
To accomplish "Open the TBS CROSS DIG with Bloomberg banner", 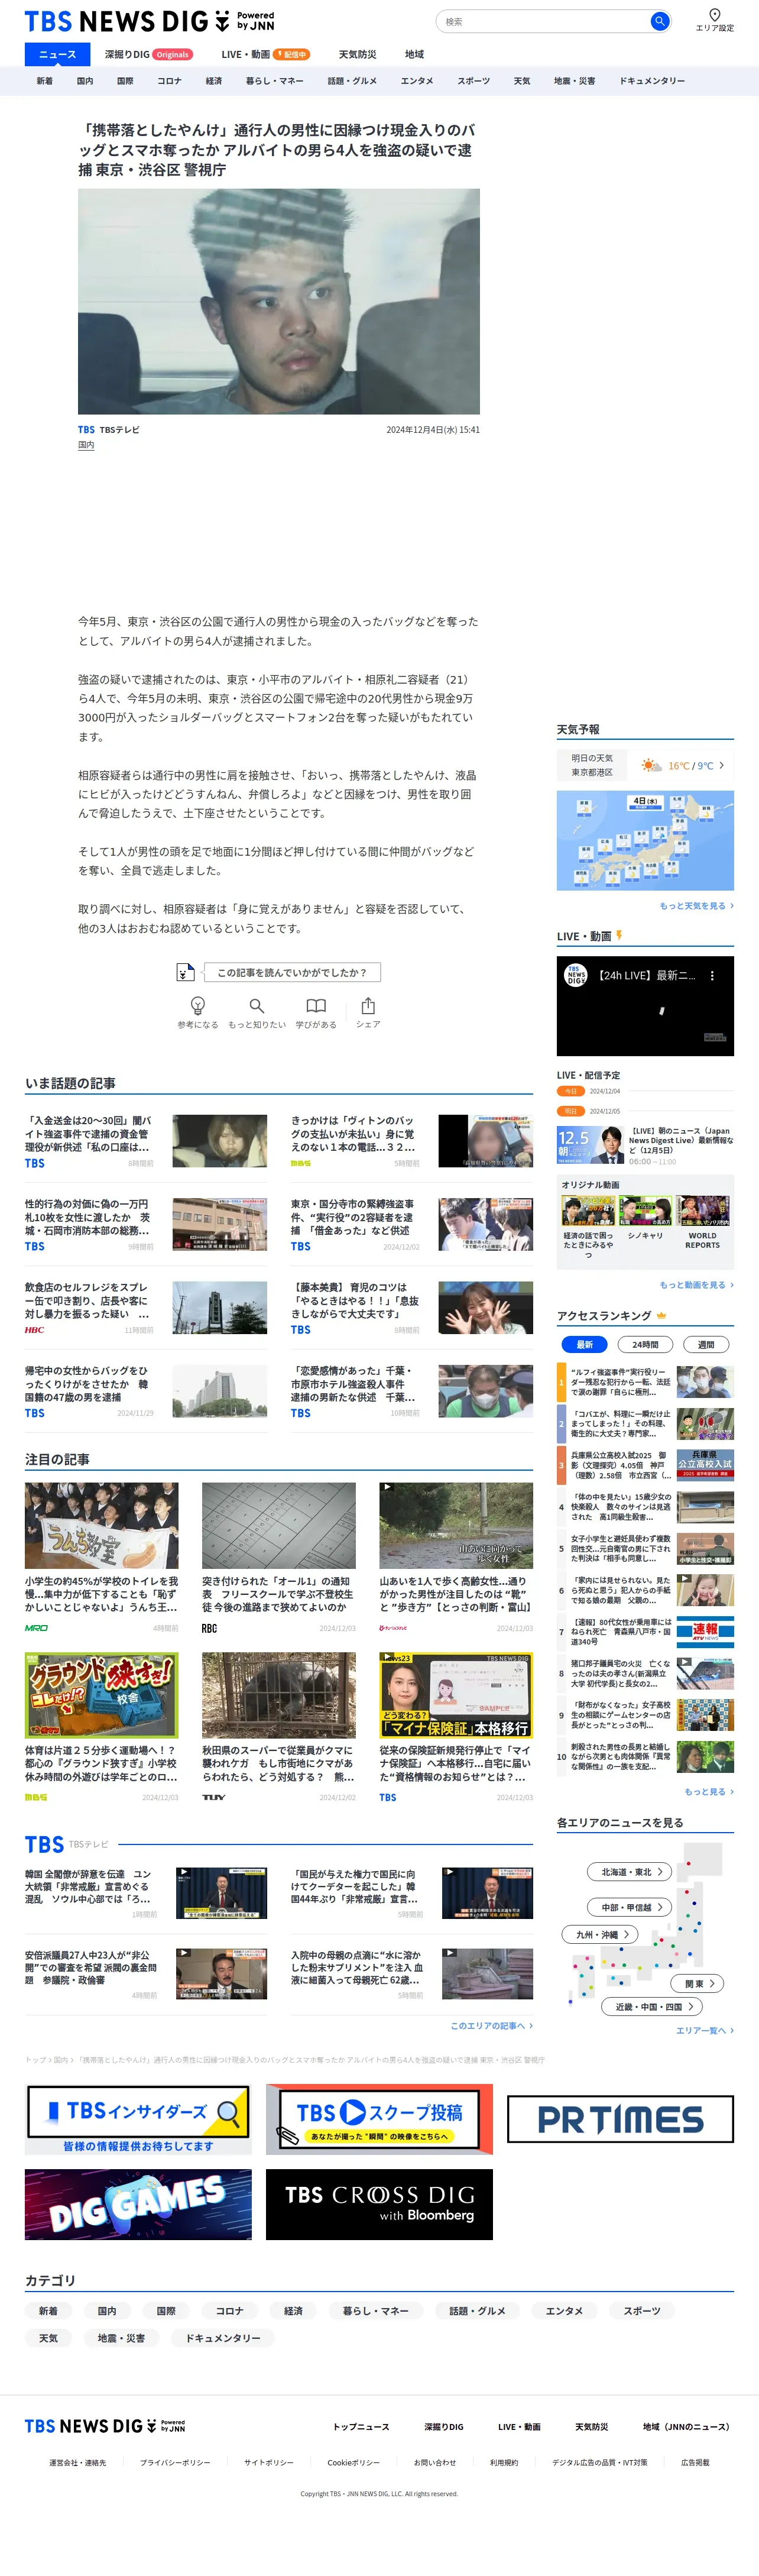I will 379,2204.
